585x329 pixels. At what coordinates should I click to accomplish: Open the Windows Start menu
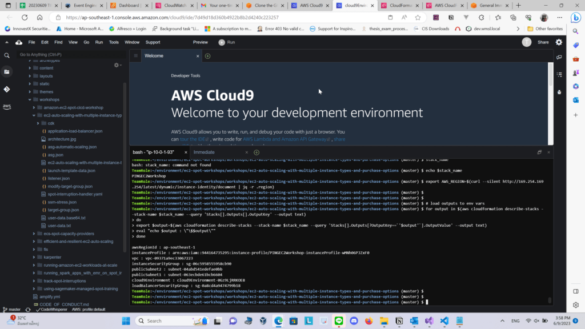(x=126, y=321)
